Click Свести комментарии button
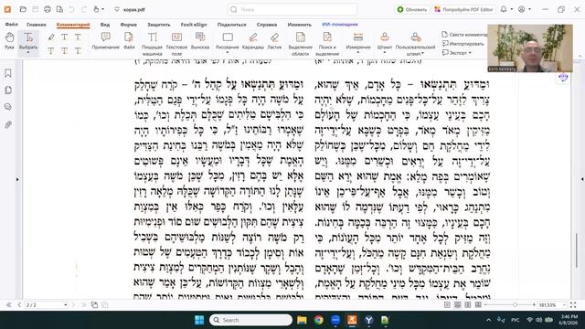585x329 pixels. click(464, 35)
